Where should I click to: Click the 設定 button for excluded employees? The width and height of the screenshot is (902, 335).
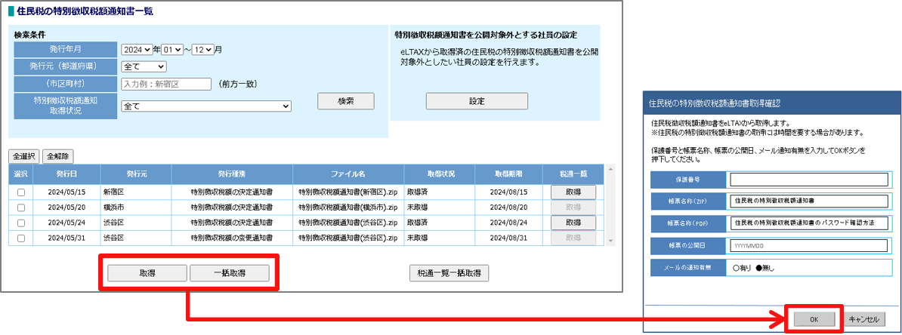477,101
